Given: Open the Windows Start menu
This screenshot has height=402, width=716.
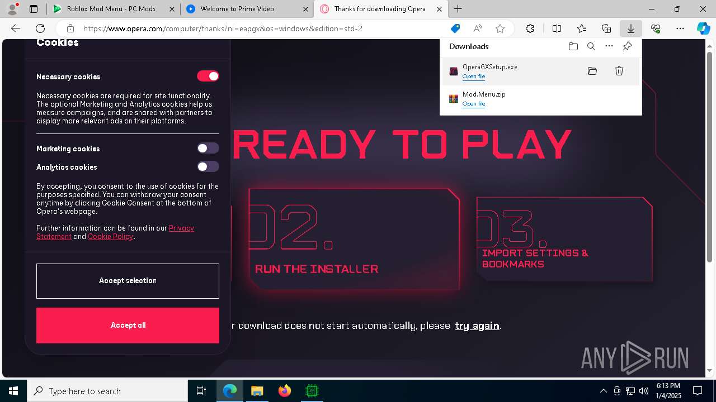Looking at the screenshot, I should (13, 391).
